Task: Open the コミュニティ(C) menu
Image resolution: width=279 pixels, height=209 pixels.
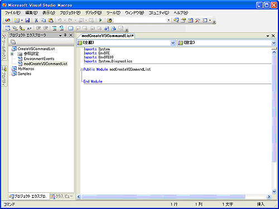Action: click(158, 13)
